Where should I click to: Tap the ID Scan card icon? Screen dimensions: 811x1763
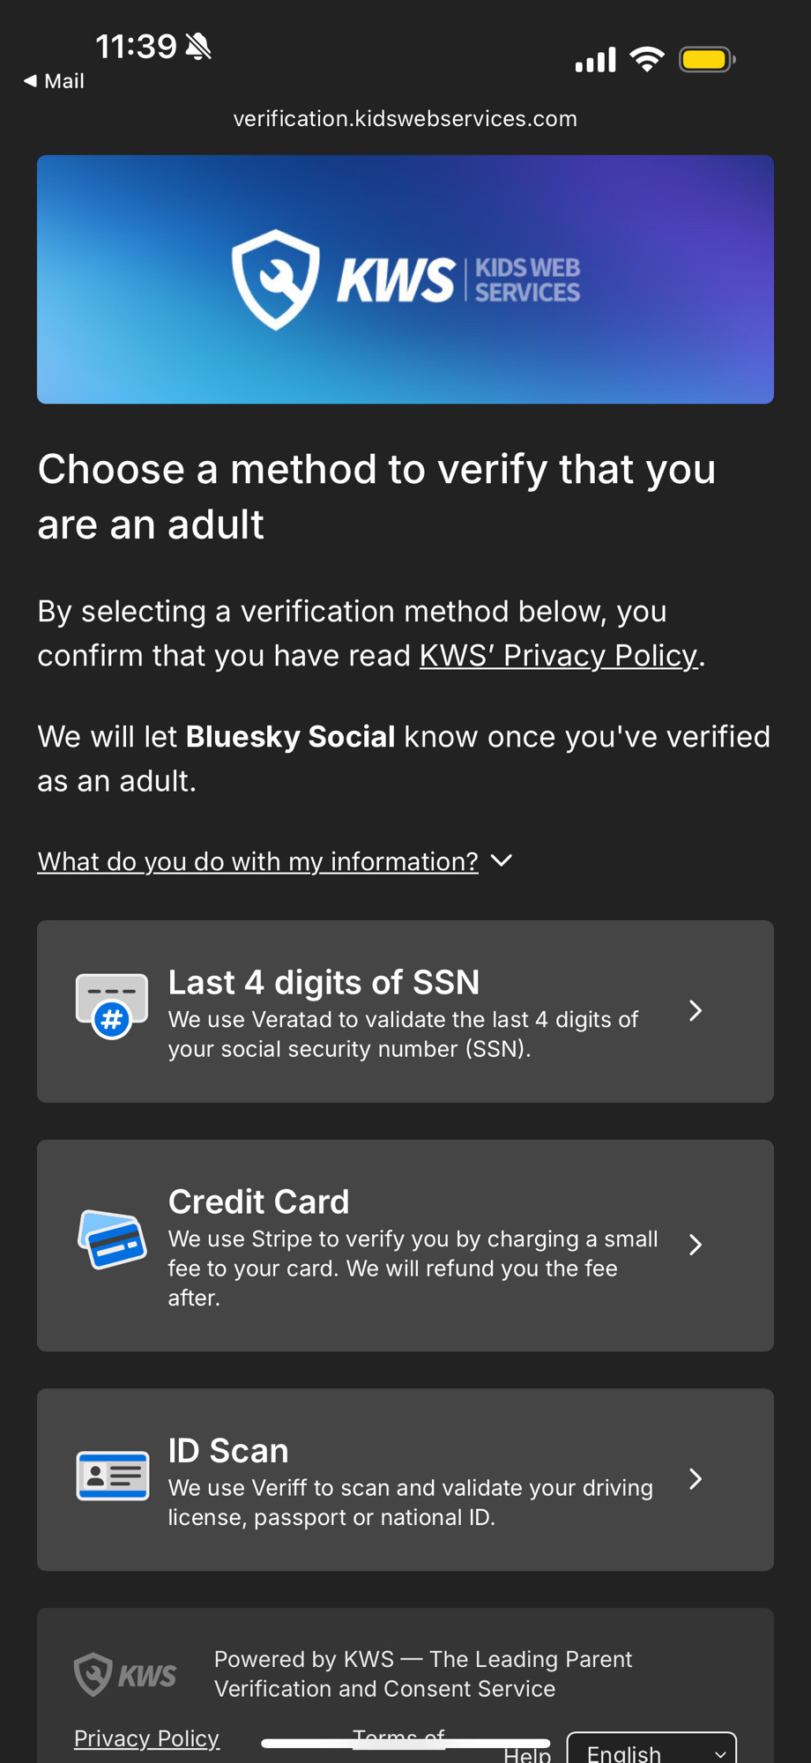pyautogui.click(x=112, y=1476)
